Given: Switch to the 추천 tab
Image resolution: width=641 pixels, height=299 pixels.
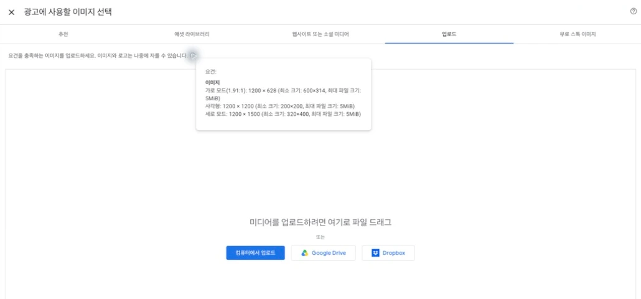Looking at the screenshot, I should click(x=63, y=34).
